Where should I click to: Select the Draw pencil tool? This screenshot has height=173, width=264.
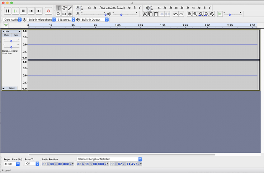point(70,8)
